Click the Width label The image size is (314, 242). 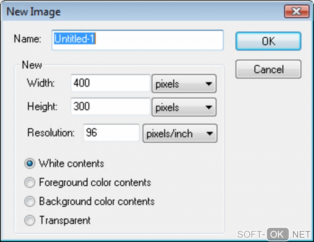[x=41, y=83]
